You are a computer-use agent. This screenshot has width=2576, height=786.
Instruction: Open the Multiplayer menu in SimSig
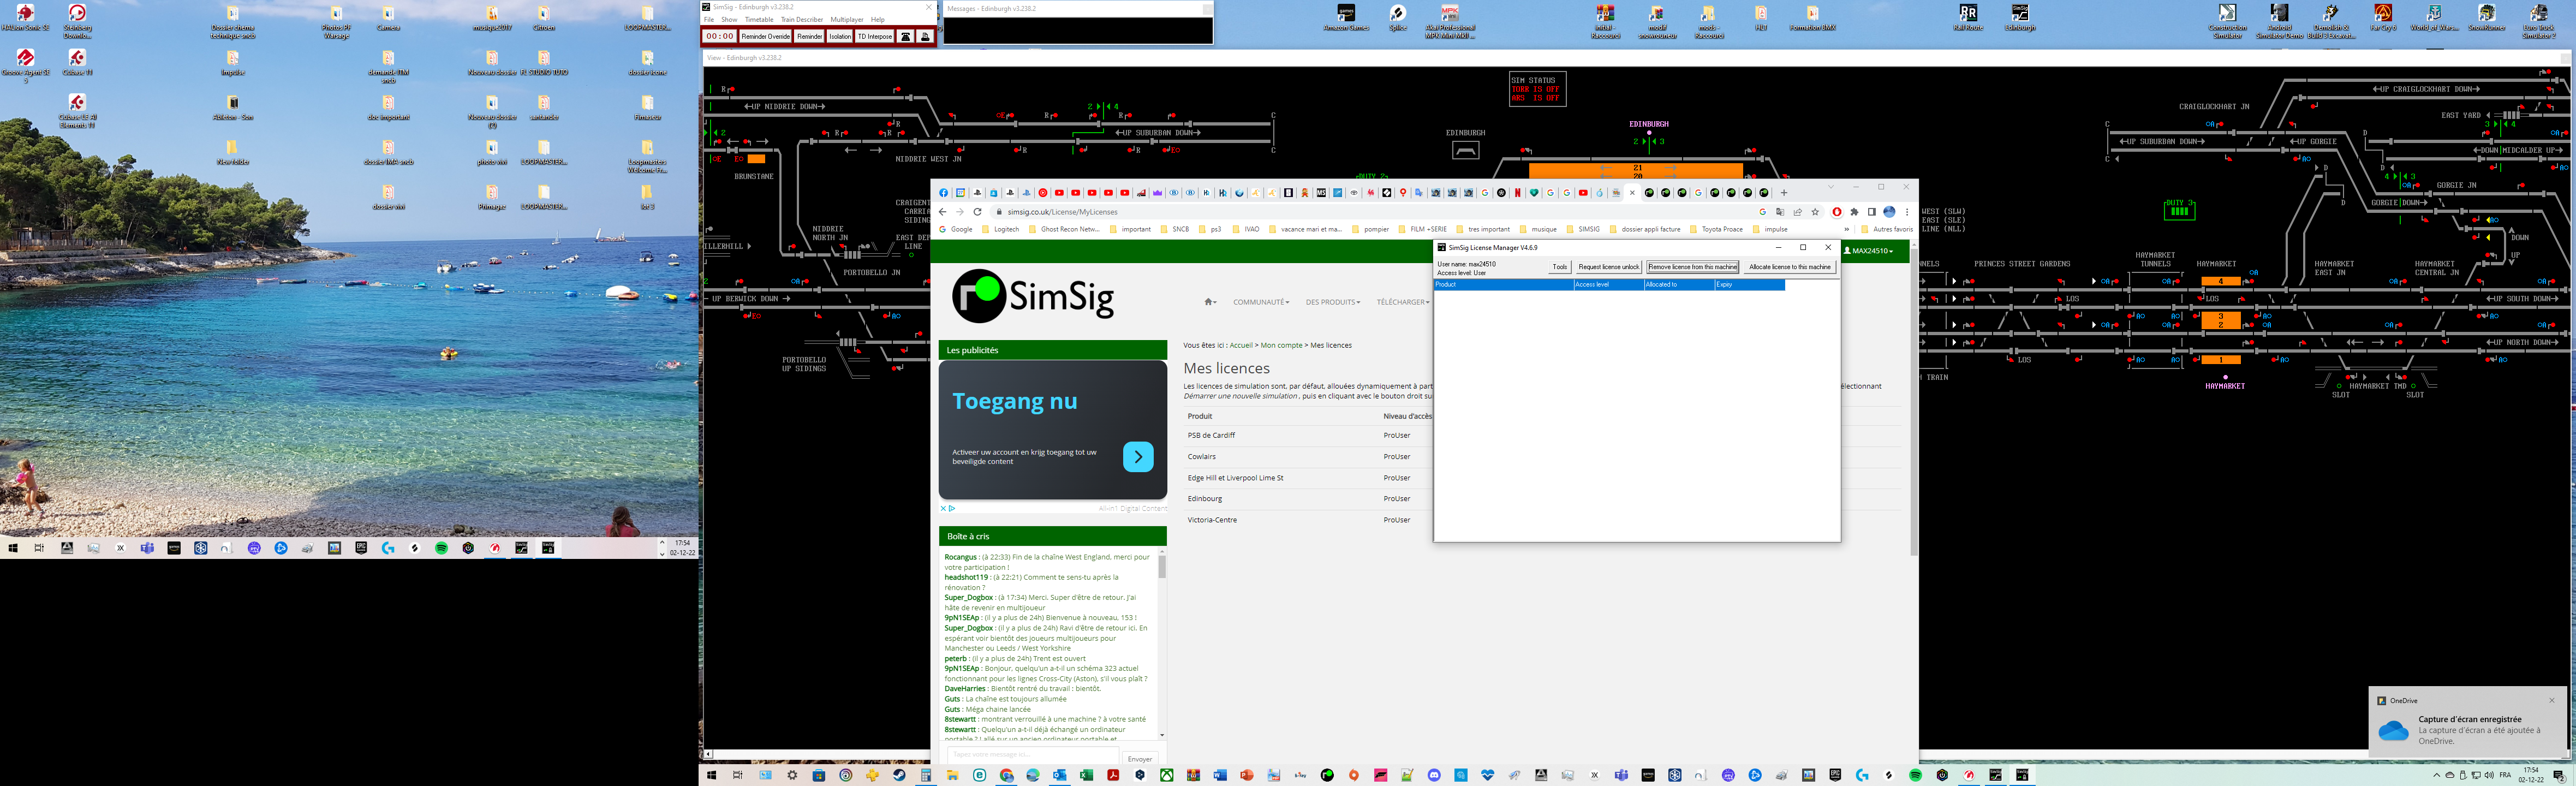[x=847, y=20]
